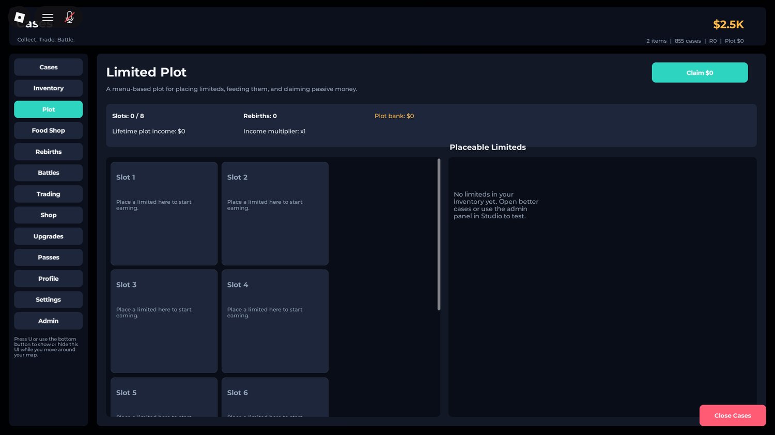This screenshot has height=435, width=775.
Task: Click the 'Income multiplier: x1' text
Action: pyautogui.click(x=274, y=132)
